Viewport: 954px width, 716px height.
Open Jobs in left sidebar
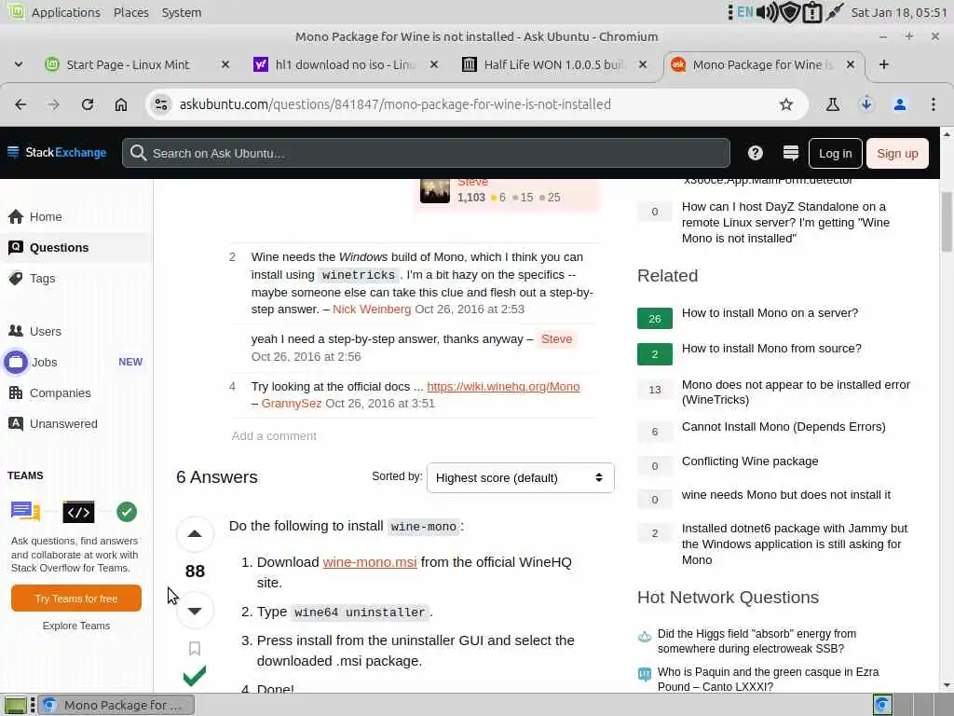[x=76, y=363]
